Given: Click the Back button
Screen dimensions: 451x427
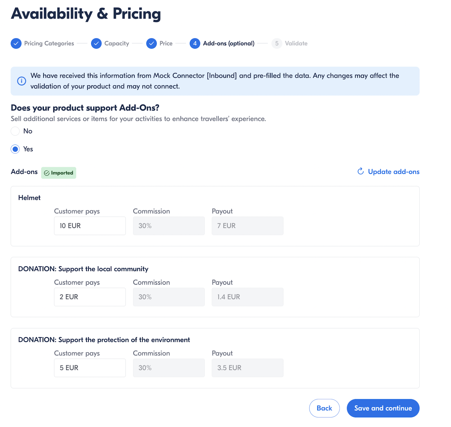Looking at the screenshot, I should (324, 408).
